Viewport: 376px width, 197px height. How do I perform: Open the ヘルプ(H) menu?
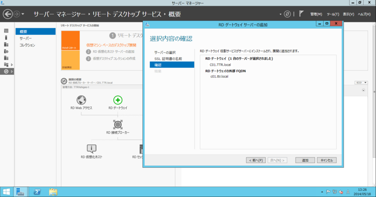click(x=364, y=14)
